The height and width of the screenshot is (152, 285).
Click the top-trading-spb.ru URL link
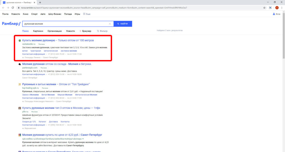tap(30, 88)
